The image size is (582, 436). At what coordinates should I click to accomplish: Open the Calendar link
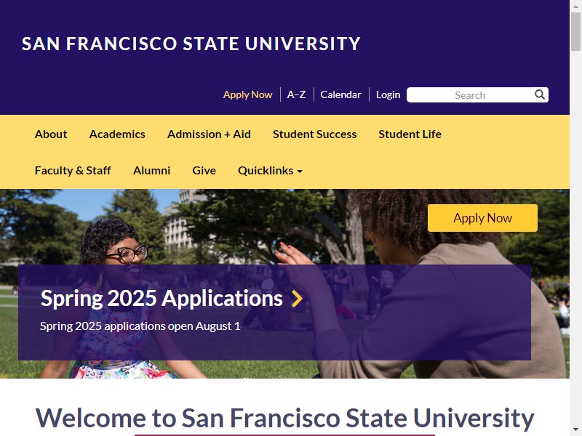[340, 94]
